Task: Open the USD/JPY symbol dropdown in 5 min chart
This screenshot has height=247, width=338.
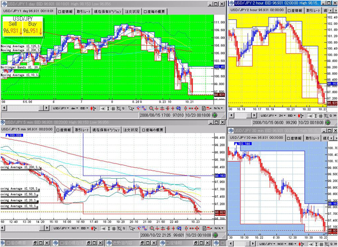Action: [61, 228]
